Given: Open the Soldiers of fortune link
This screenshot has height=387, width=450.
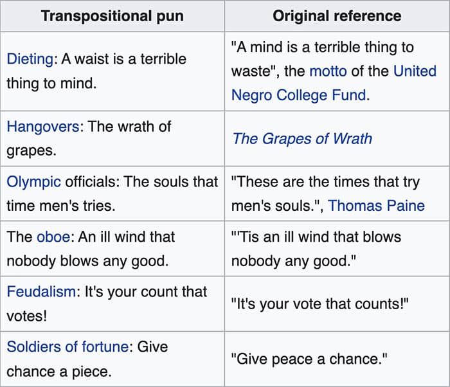Looking at the screenshot, I should [x=67, y=346].
